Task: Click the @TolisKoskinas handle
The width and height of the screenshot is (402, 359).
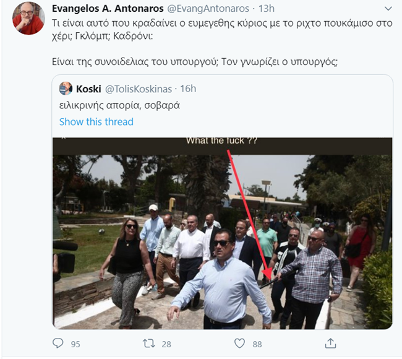Action: pyautogui.click(x=139, y=89)
